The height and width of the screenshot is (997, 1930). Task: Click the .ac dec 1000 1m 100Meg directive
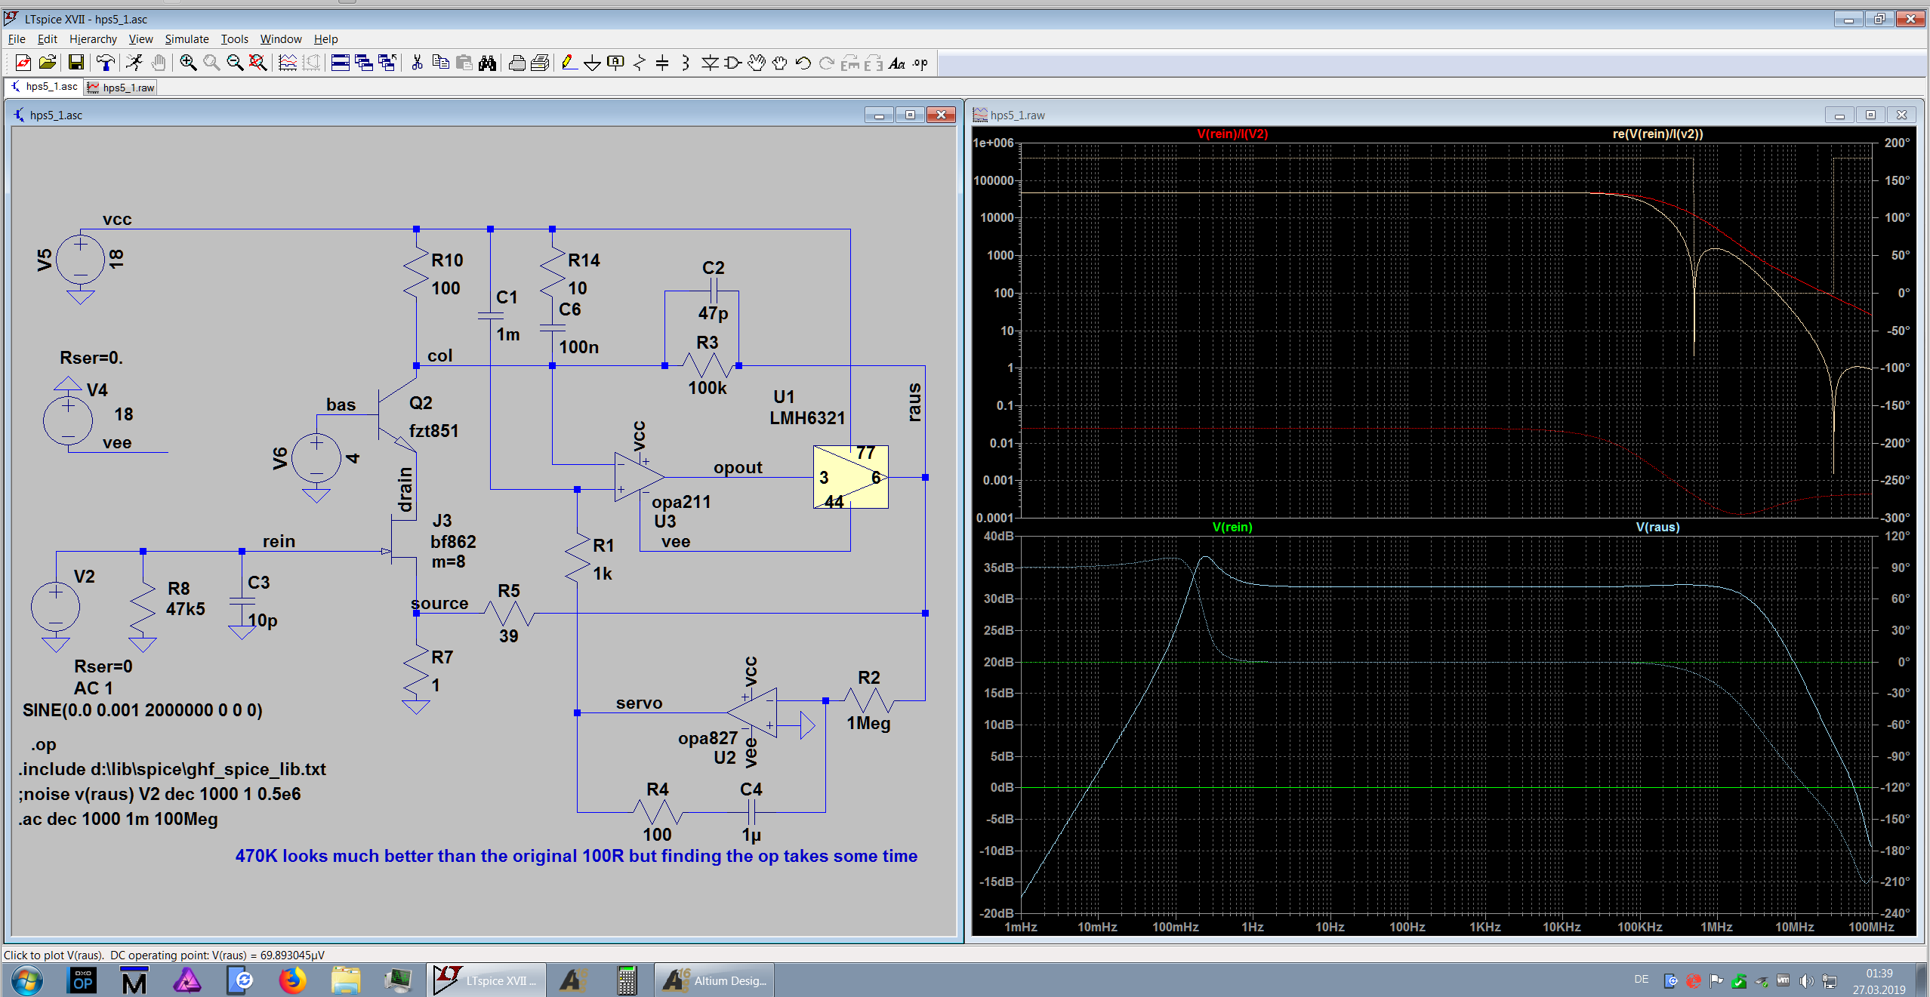click(119, 819)
